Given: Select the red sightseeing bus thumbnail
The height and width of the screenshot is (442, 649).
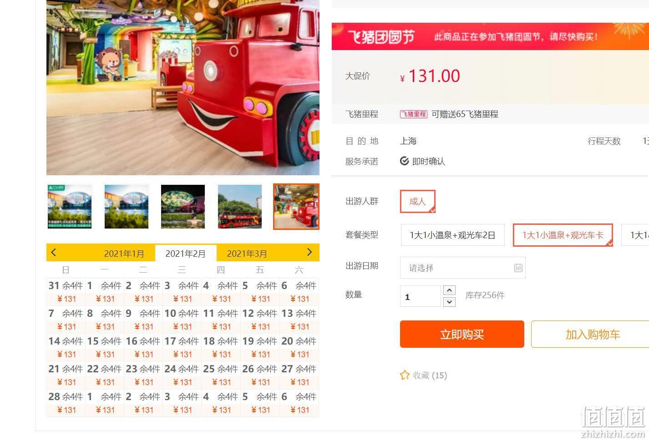Looking at the screenshot, I should 240,207.
